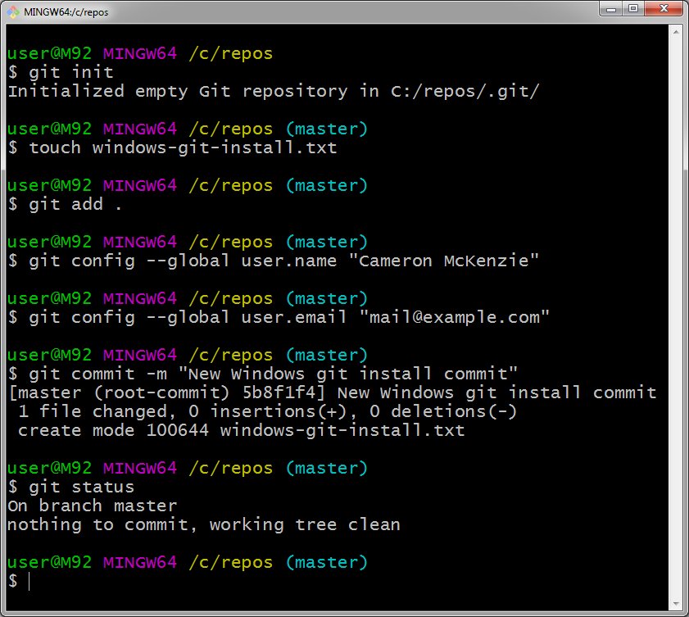Screen dimensions: 689x617
Task: Click the "On branch master" output
Action: click(92, 506)
